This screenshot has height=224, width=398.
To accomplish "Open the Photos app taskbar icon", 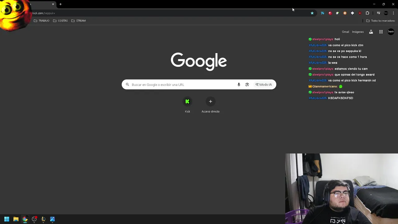I will [52, 219].
